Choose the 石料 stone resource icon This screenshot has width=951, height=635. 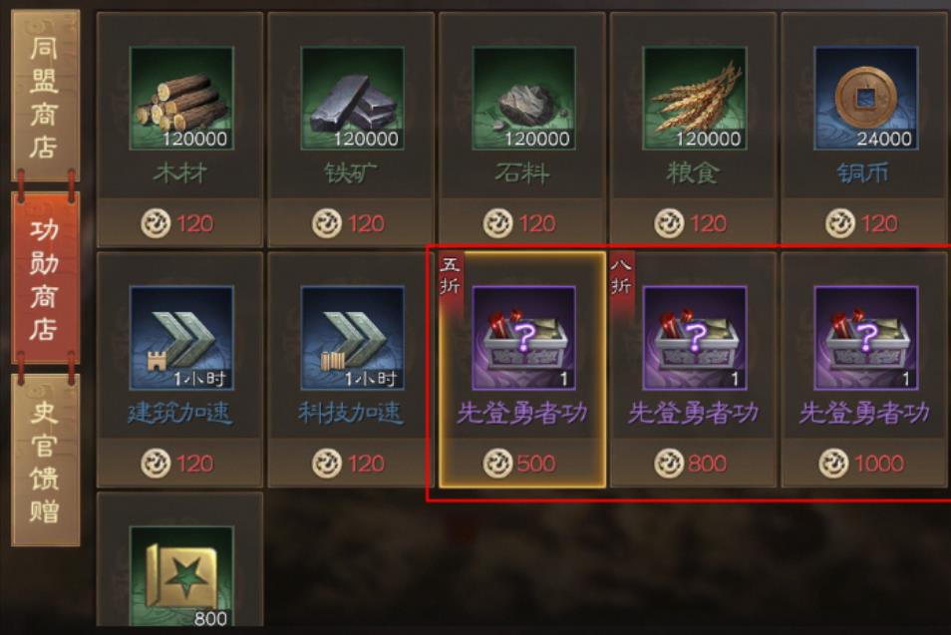[x=523, y=99]
